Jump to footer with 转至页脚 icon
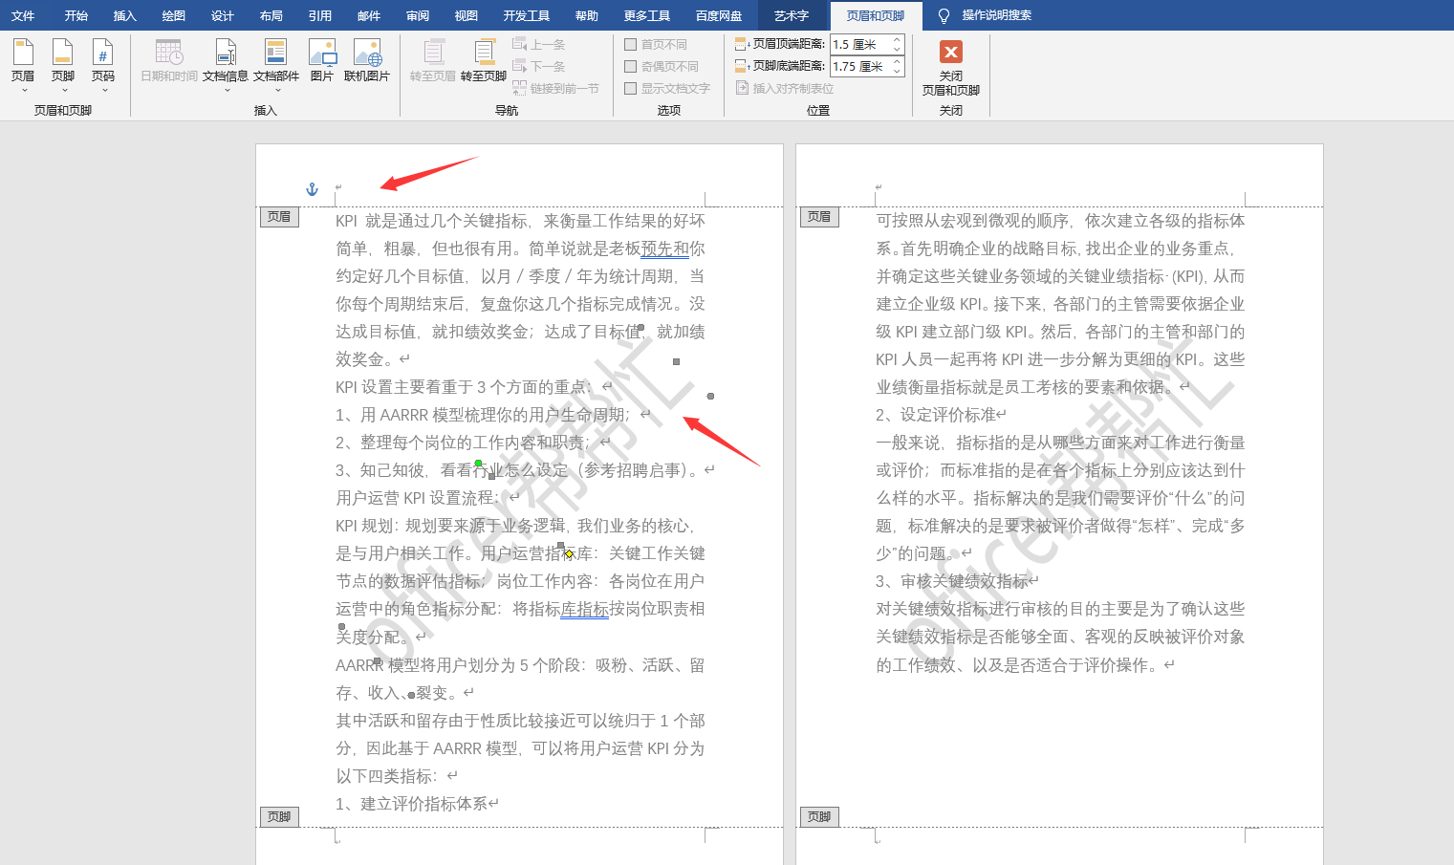This screenshot has width=1454, height=865. tap(483, 59)
